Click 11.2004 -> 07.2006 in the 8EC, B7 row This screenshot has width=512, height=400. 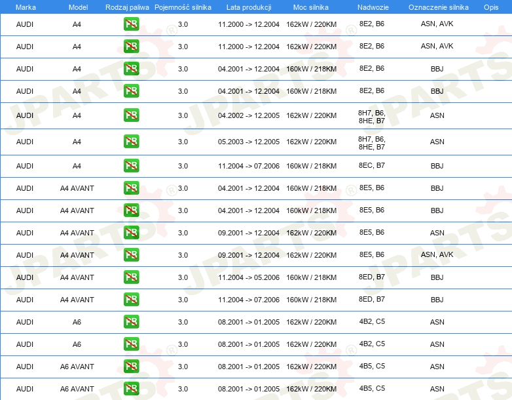tap(249, 166)
